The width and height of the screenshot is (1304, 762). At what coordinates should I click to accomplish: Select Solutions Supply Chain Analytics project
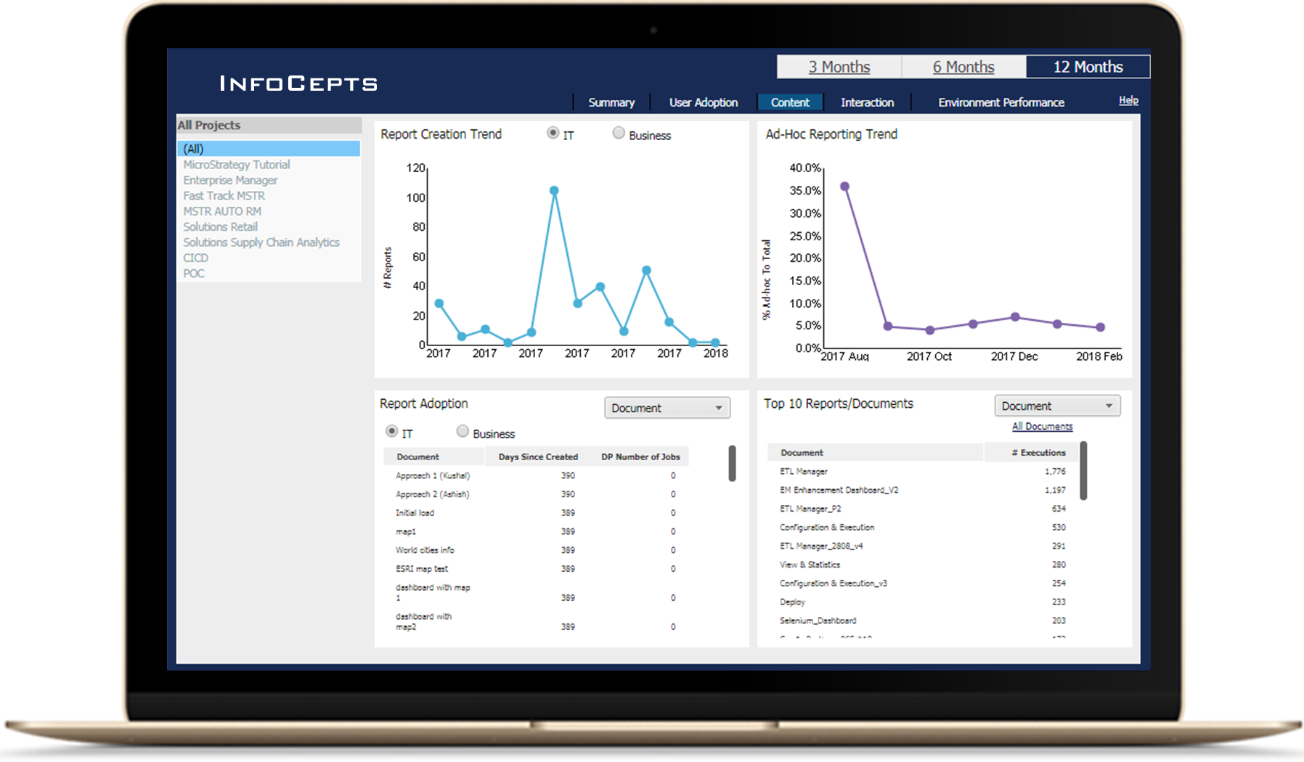tap(261, 242)
